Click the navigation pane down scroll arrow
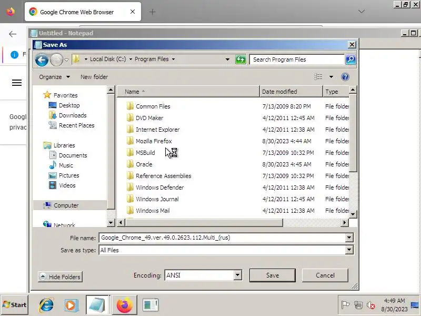Screen dimensions: 421x316 111,222
